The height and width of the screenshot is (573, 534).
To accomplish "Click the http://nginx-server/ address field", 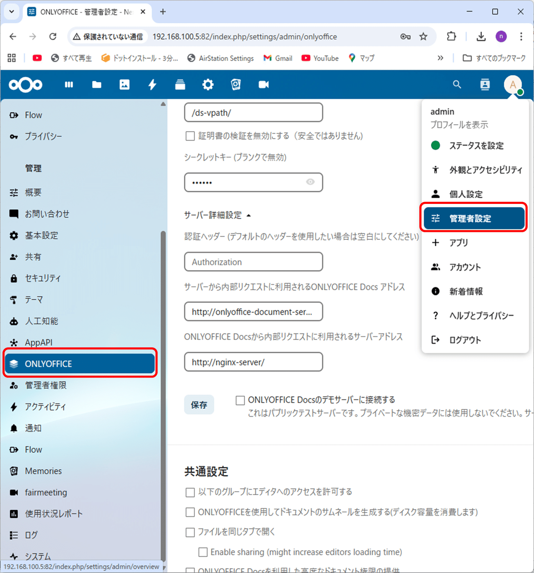I will pos(253,362).
